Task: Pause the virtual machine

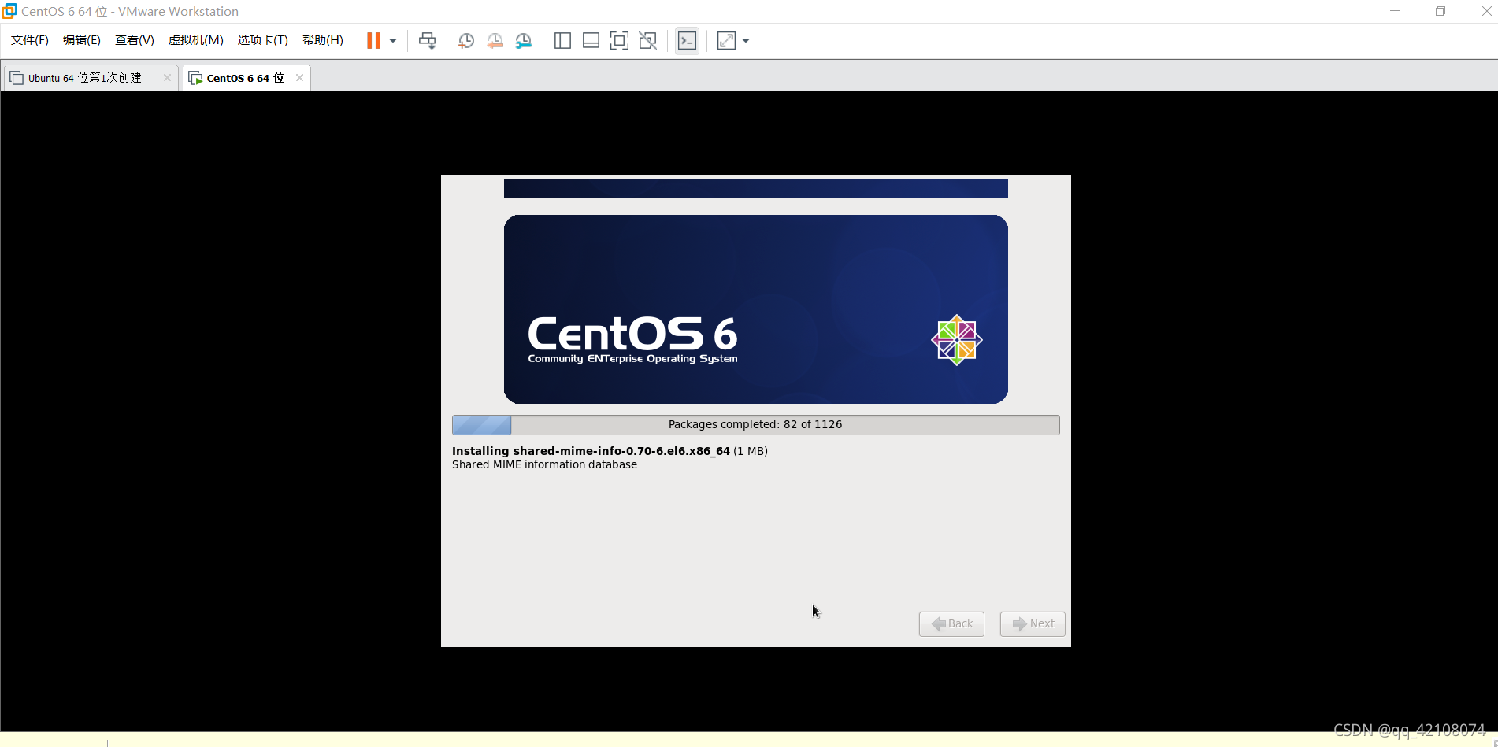Action: tap(373, 41)
